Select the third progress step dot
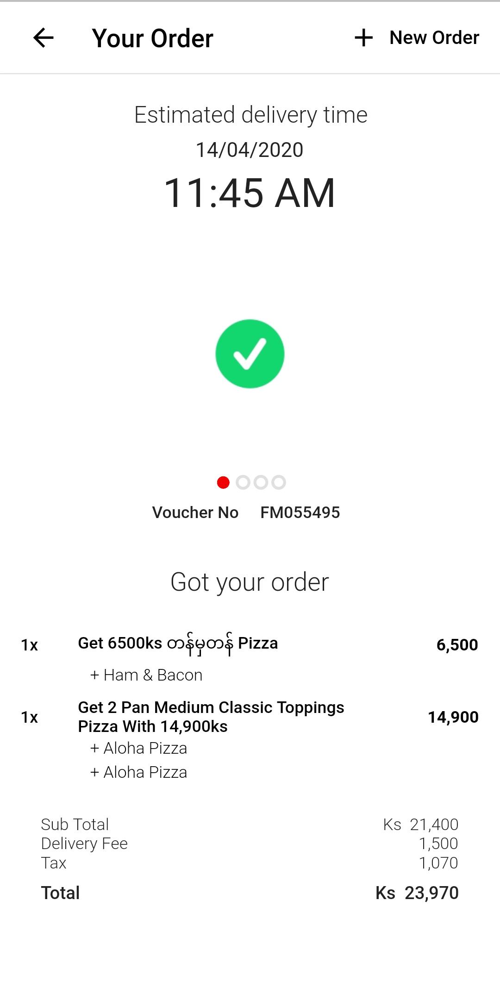Image resolution: width=500 pixels, height=1000 pixels. click(261, 482)
